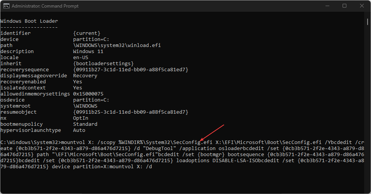Click the Windows 11 description value

tap(88, 51)
